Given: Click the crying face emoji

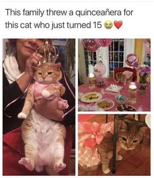Looking at the screenshot, I should (x=108, y=25).
